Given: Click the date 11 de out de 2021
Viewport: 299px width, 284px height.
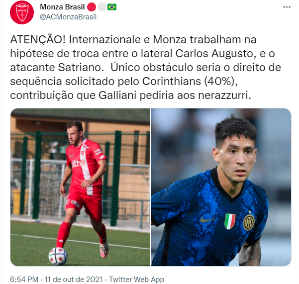Looking at the screenshot, I should pos(74,280).
